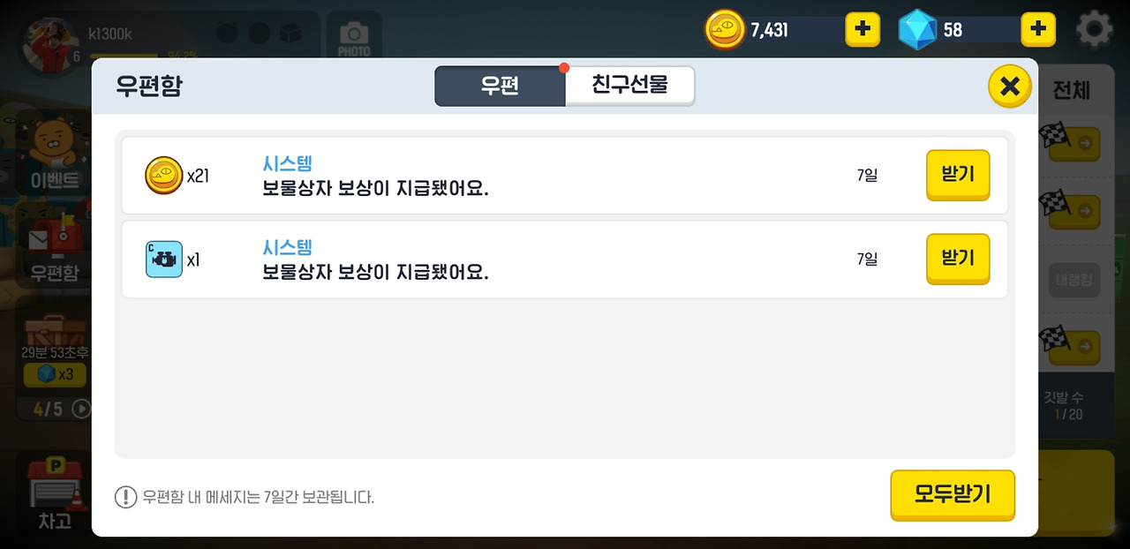
Task: Open the 차고 garage icon
Action: pos(55,496)
